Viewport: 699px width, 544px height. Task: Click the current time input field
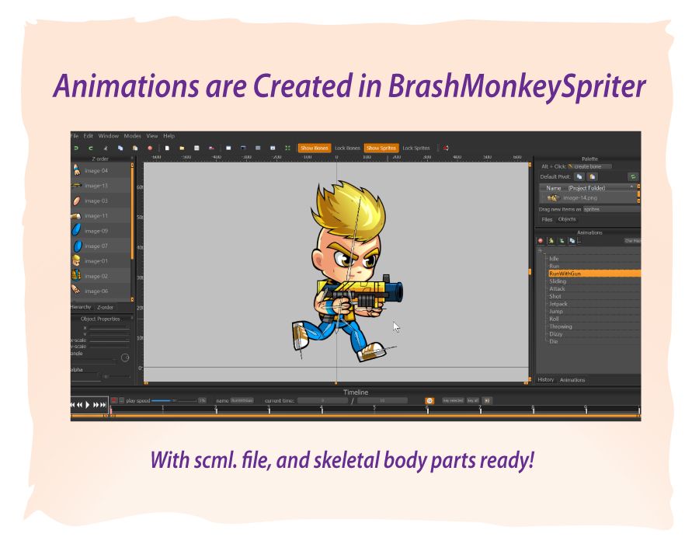[323, 400]
